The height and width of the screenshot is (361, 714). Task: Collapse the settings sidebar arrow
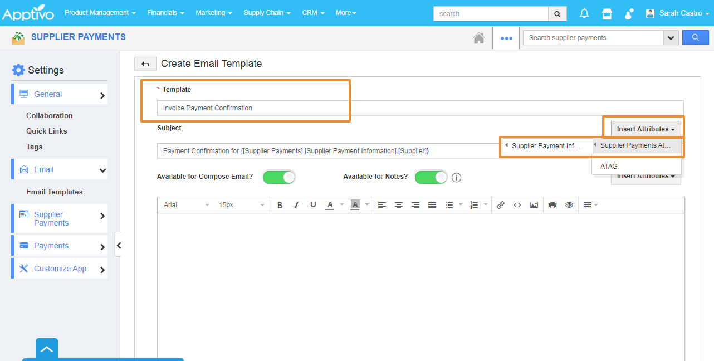pyautogui.click(x=118, y=245)
